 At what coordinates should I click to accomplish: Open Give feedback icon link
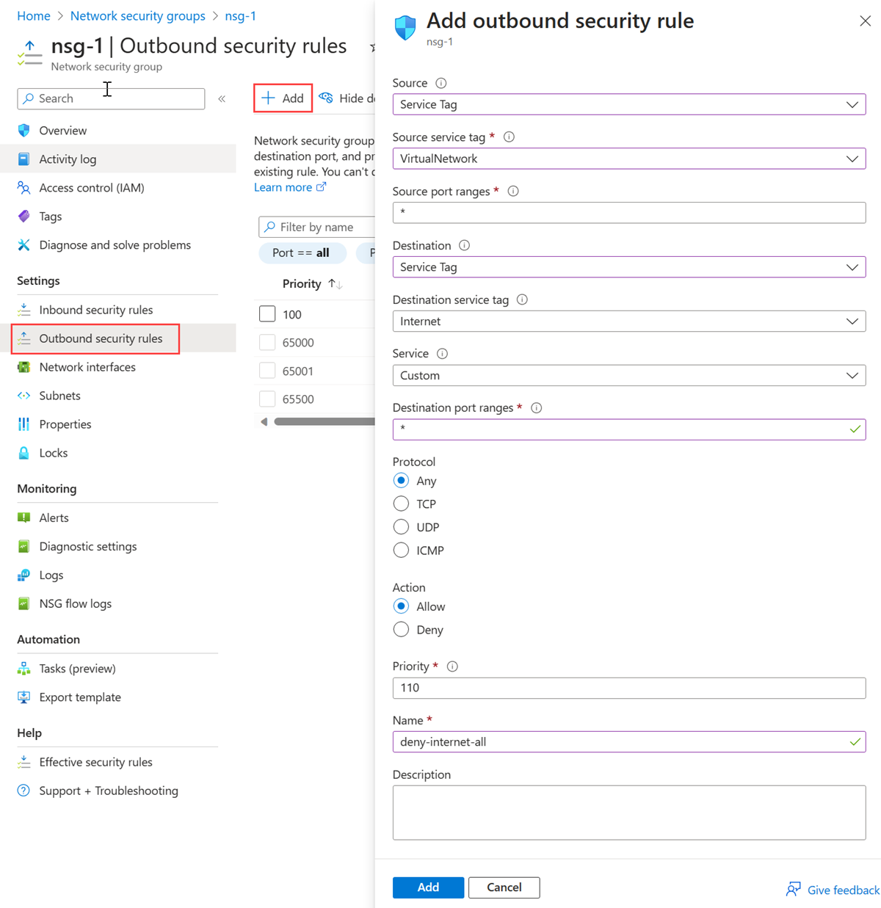(794, 890)
